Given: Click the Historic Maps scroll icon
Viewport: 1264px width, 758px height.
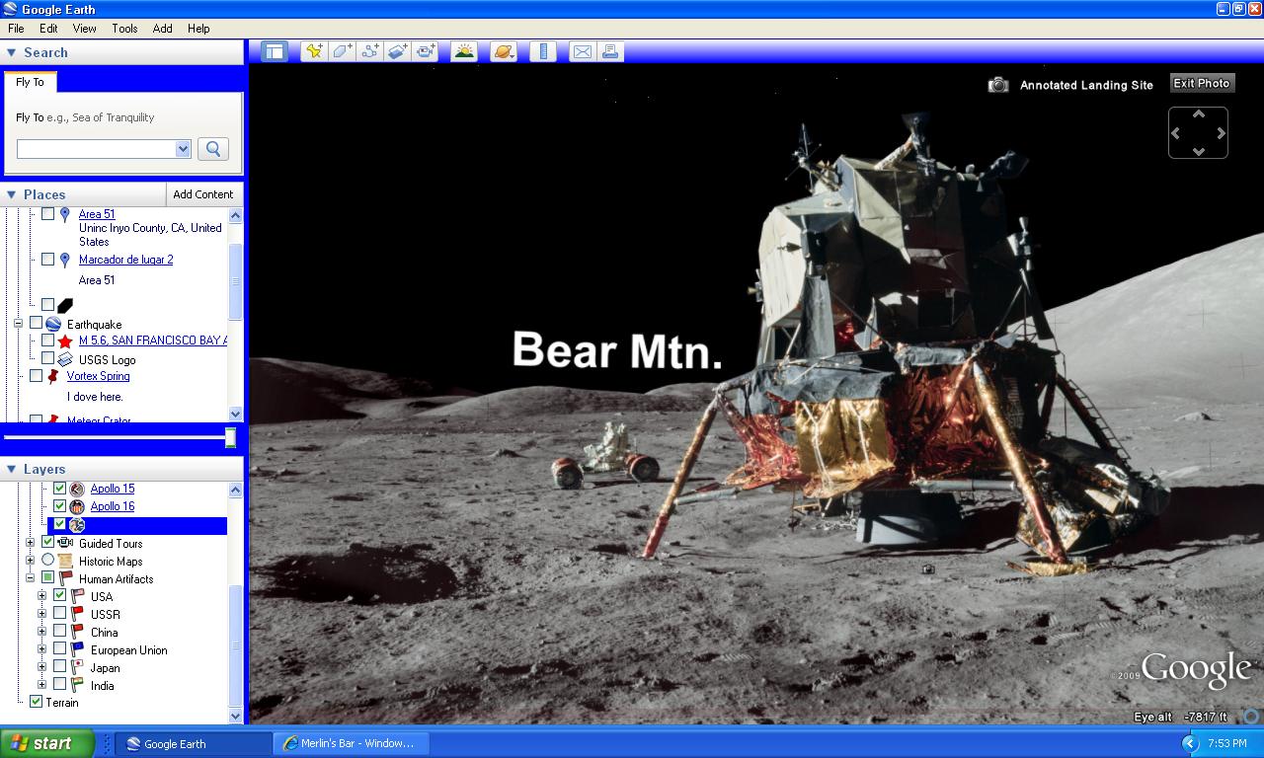Looking at the screenshot, I should pos(65,562).
